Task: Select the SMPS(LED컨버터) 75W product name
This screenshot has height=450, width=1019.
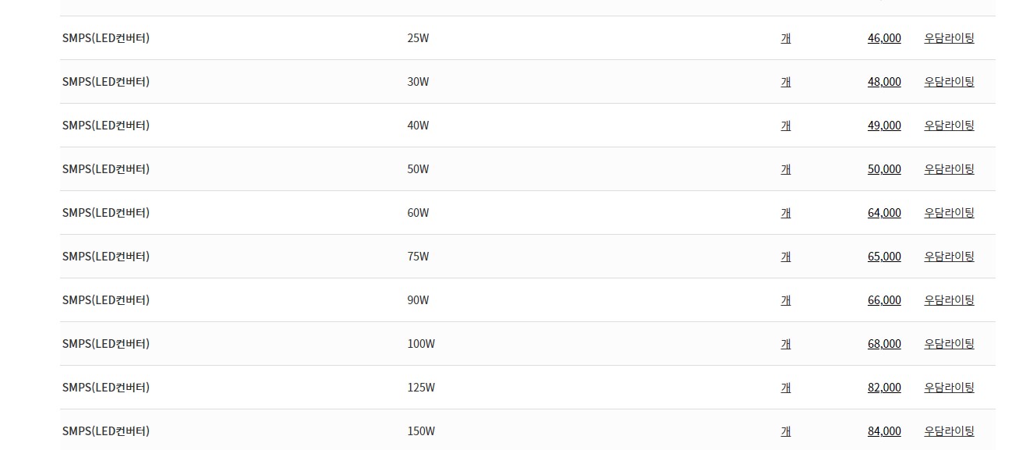Action: (106, 257)
